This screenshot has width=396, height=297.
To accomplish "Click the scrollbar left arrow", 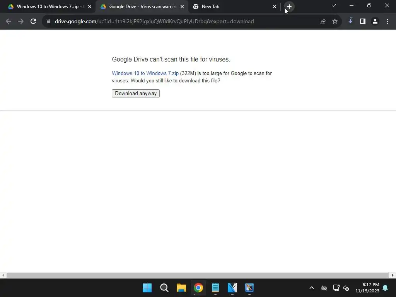I will click(x=3, y=275).
